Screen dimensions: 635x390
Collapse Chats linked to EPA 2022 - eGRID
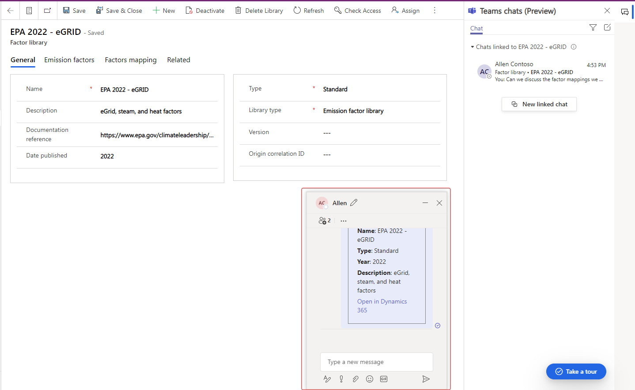click(x=472, y=47)
